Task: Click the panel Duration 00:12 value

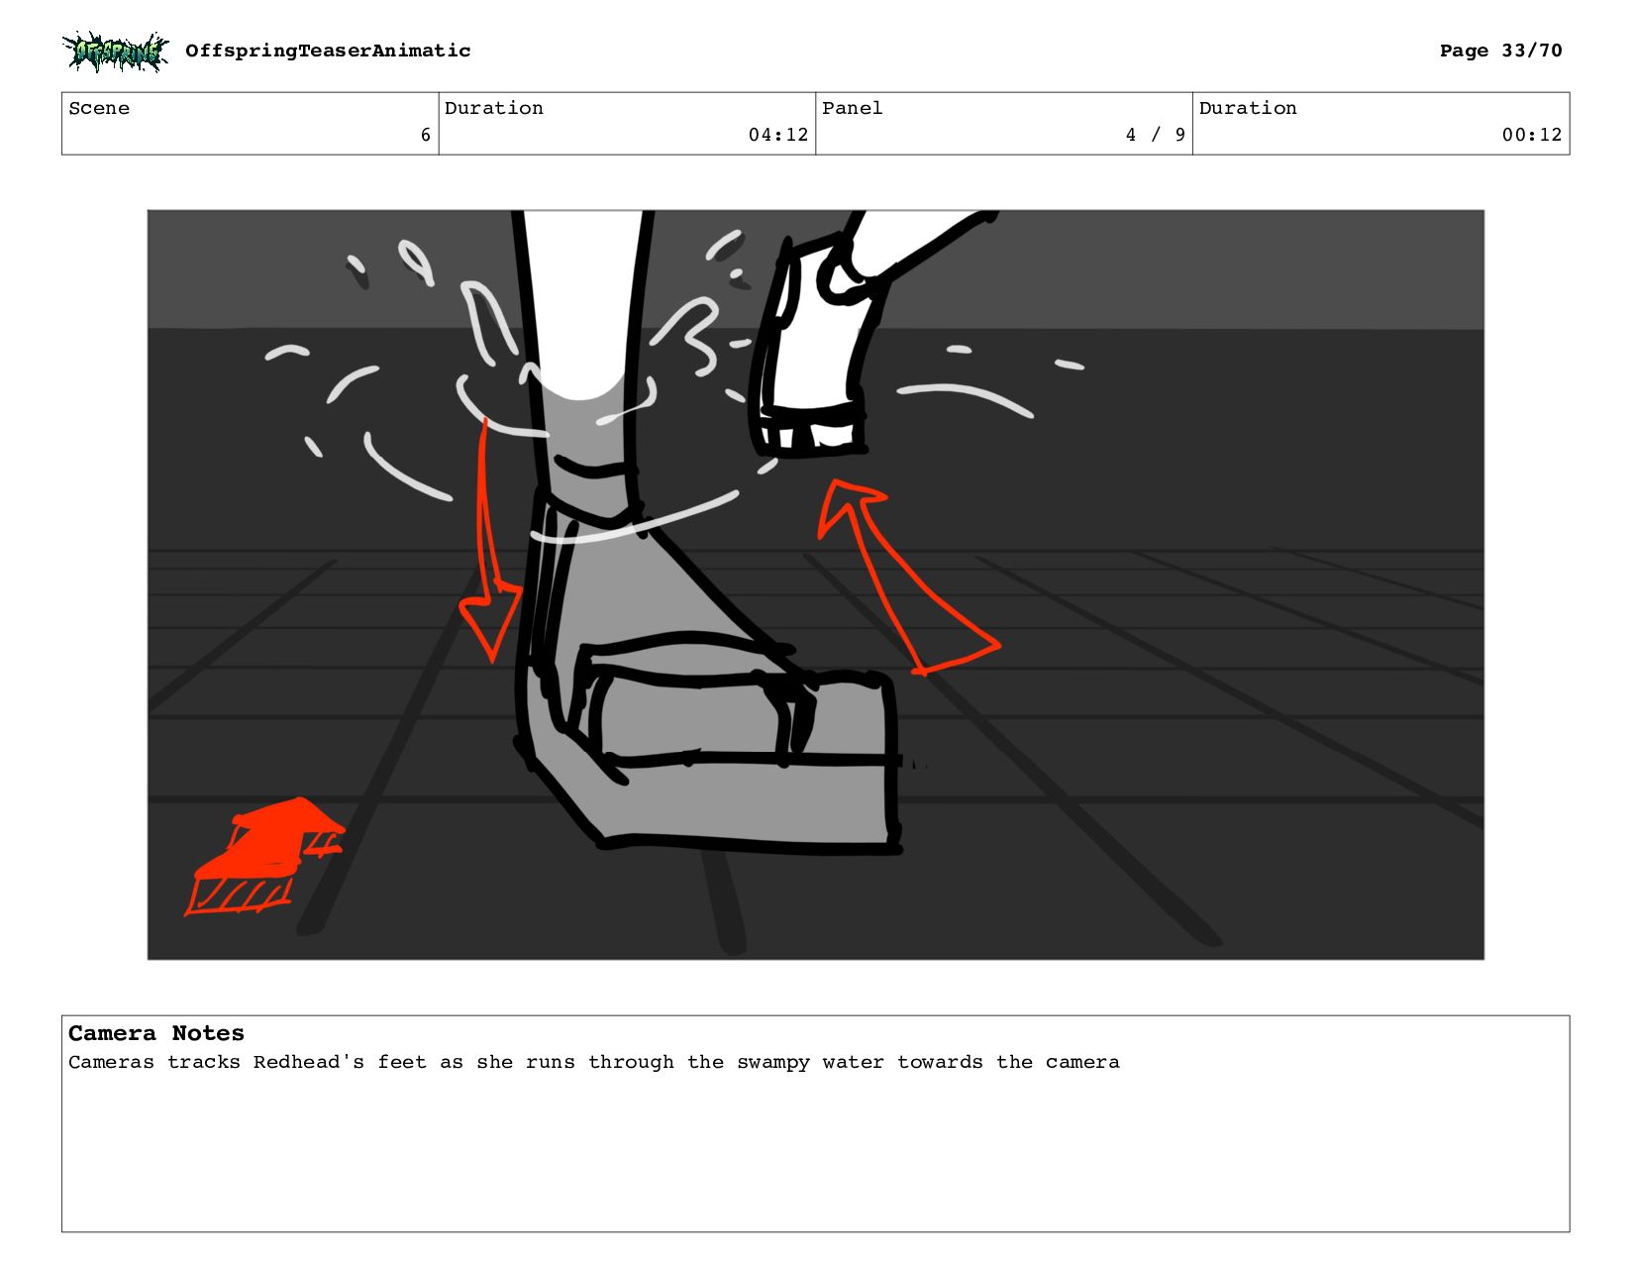Action: pos(1532,135)
